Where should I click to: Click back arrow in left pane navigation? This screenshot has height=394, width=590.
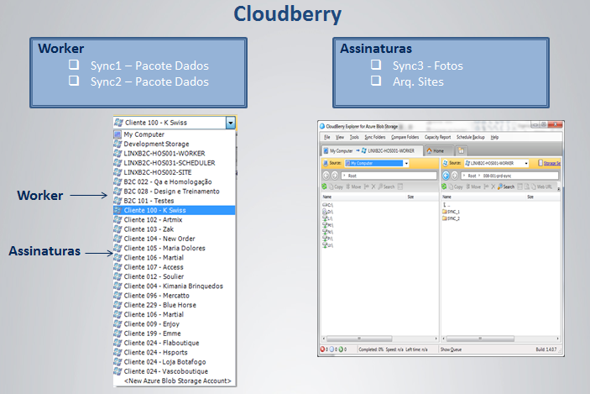[326, 176]
